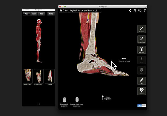Switch to the Nav tab in Navigation window

(27, 14)
